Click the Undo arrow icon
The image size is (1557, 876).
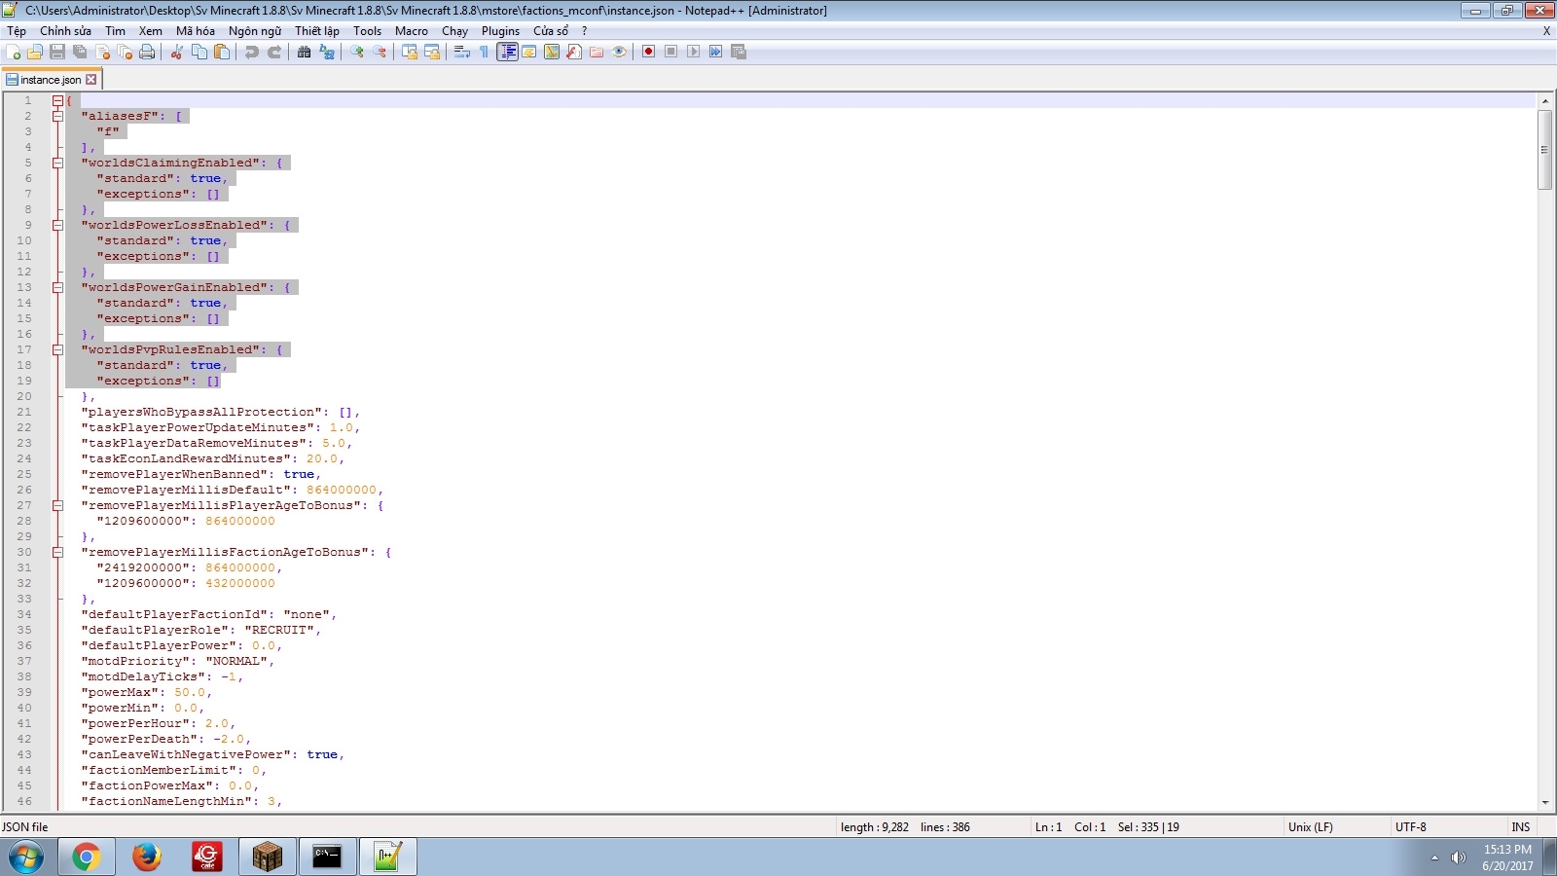[x=251, y=52]
